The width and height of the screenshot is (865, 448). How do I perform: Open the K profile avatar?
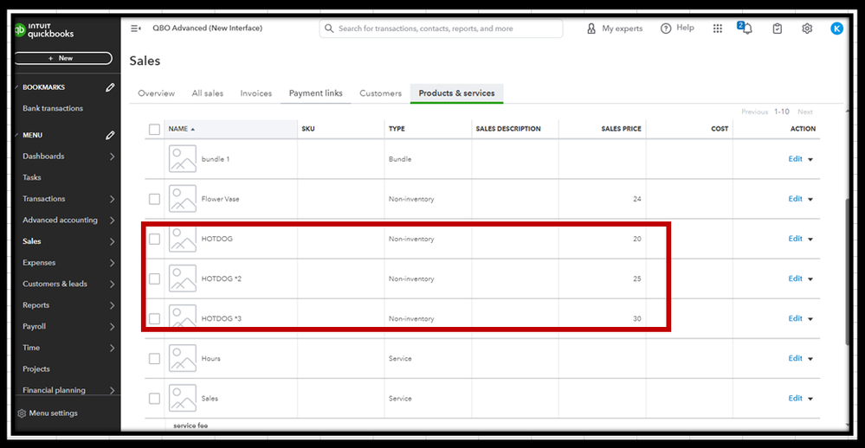[x=836, y=28]
